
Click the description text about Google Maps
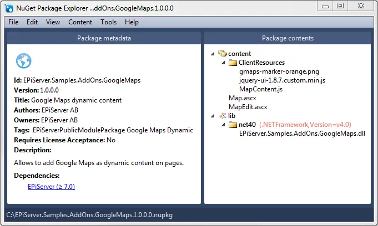coord(99,163)
